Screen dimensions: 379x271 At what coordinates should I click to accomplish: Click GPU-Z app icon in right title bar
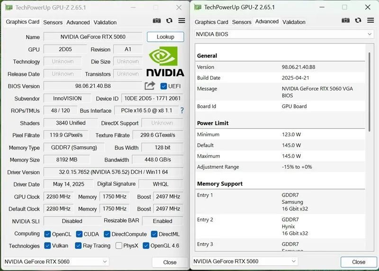click(198, 7)
